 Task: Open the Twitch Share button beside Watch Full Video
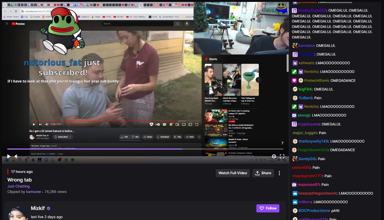click(x=263, y=173)
